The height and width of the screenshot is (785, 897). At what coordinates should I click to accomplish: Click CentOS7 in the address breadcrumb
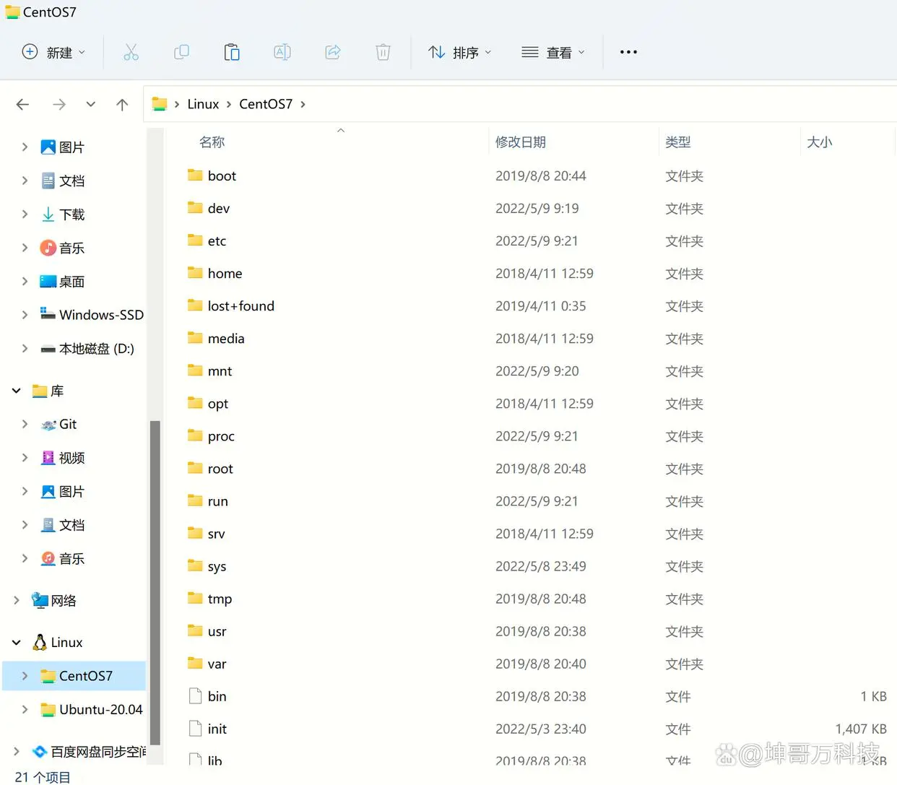pos(266,104)
